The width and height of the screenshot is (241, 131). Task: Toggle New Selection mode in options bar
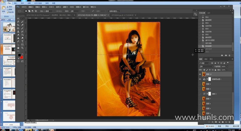(26, 11)
